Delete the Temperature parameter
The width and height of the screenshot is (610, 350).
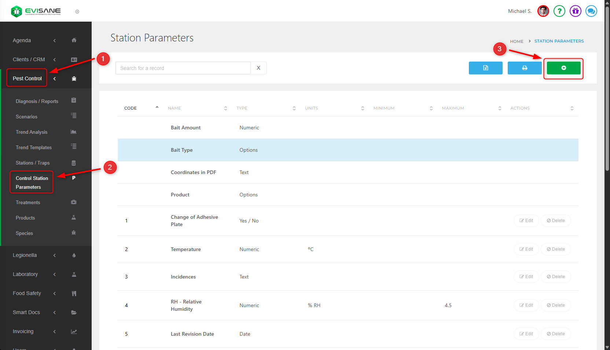point(556,249)
